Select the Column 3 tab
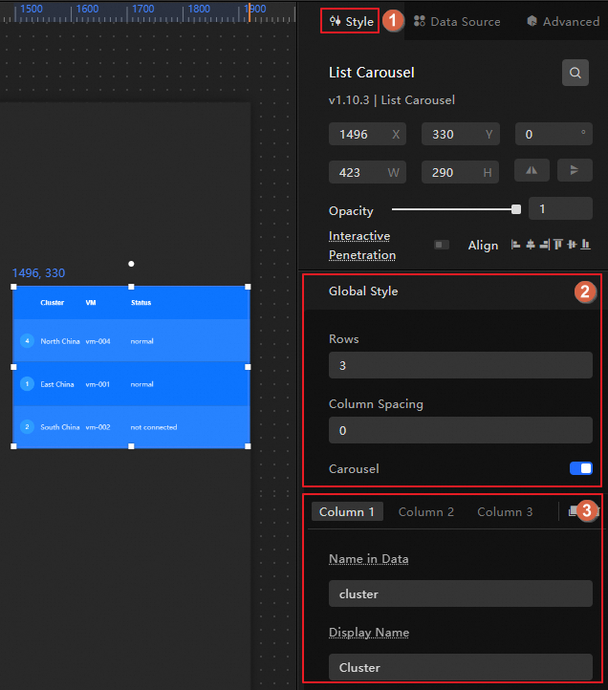The height and width of the screenshot is (690, 608). [505, 512]
